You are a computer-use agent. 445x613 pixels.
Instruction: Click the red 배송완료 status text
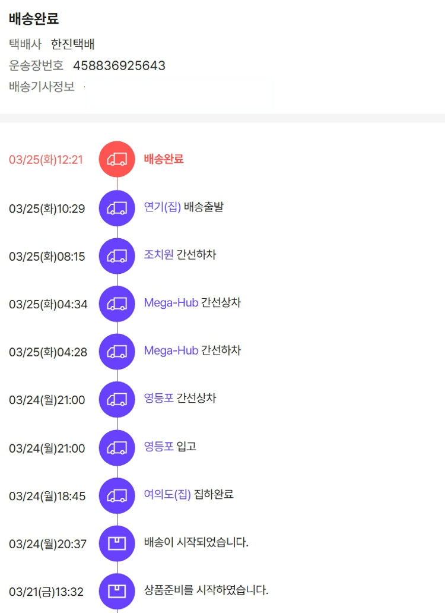[164, 159]
